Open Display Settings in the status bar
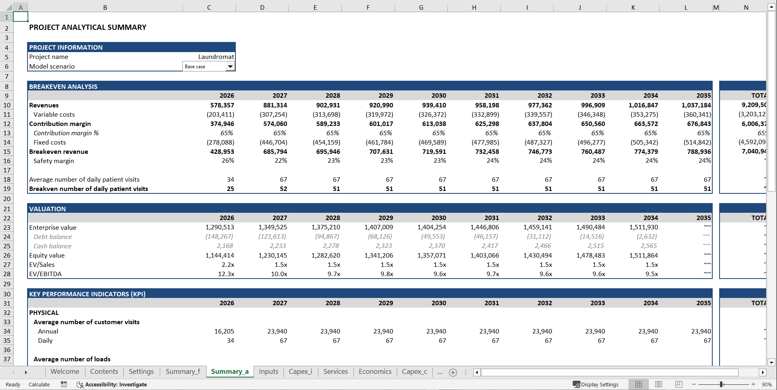 [x=597, y=384]
